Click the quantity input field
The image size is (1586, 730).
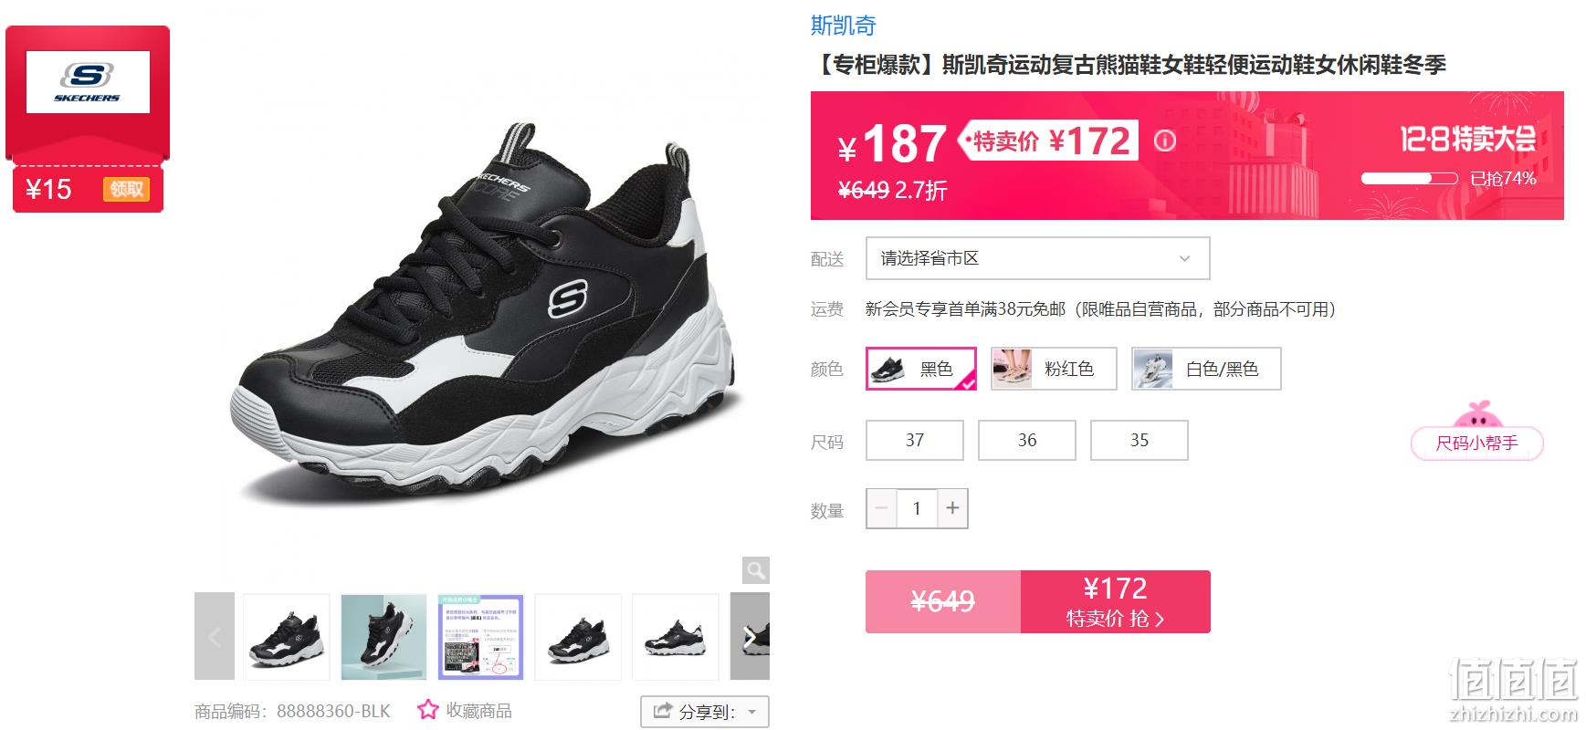pos(917,508)
